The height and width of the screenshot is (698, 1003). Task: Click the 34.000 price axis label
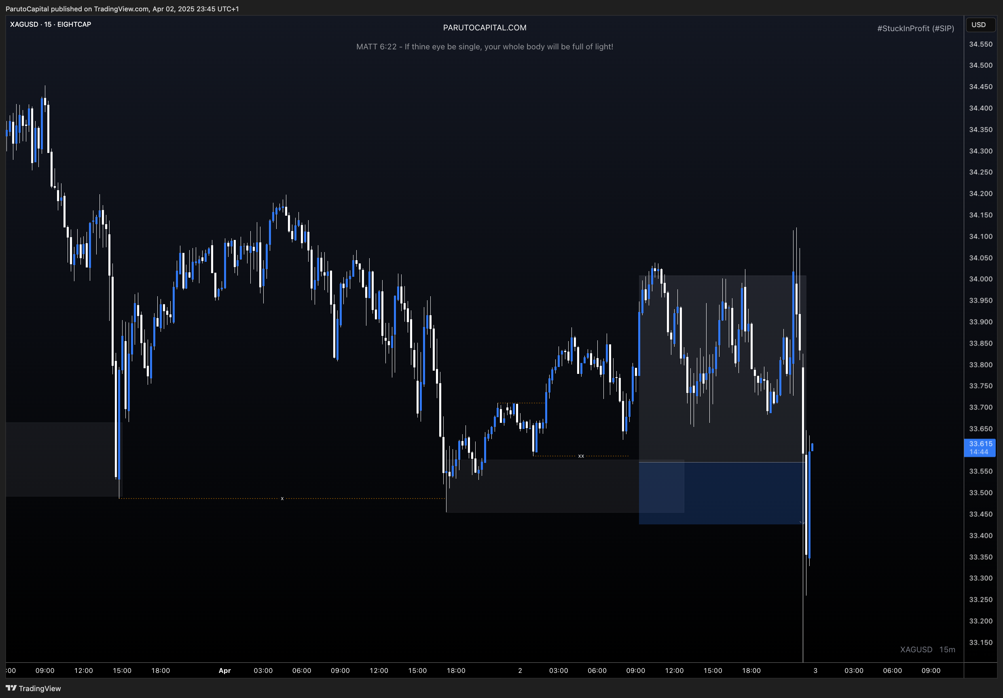tap(981, 279)
